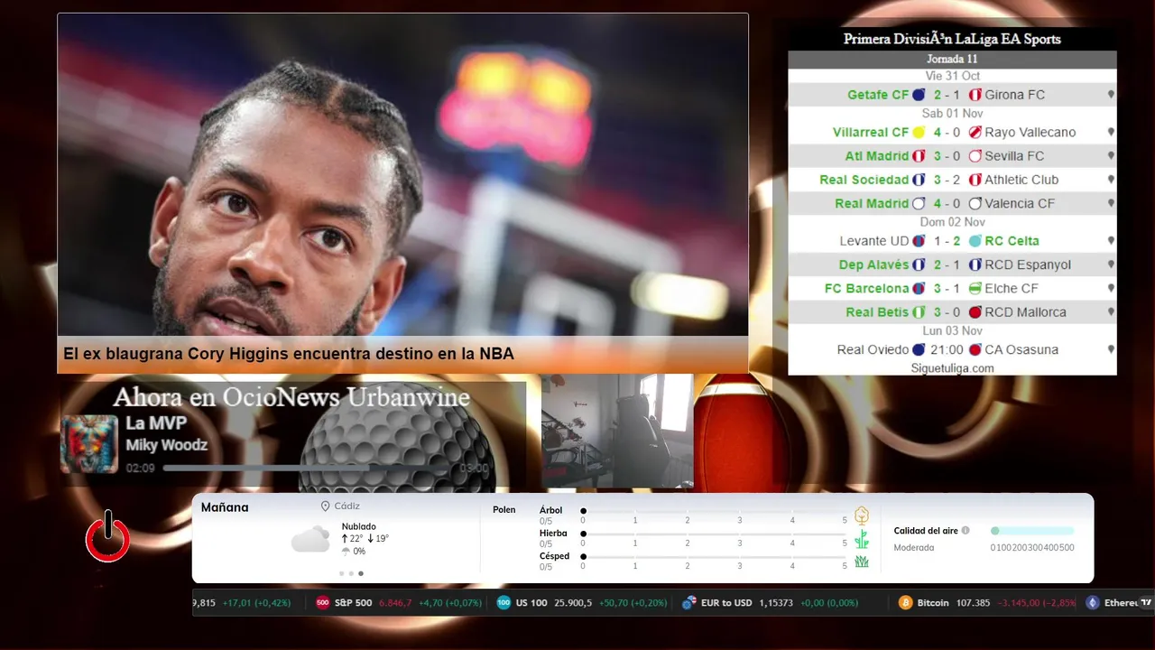Screen dimensions: 1155x650
Task: Click the Levante UD 1 - 2 score
Action: tap(947, 241)
